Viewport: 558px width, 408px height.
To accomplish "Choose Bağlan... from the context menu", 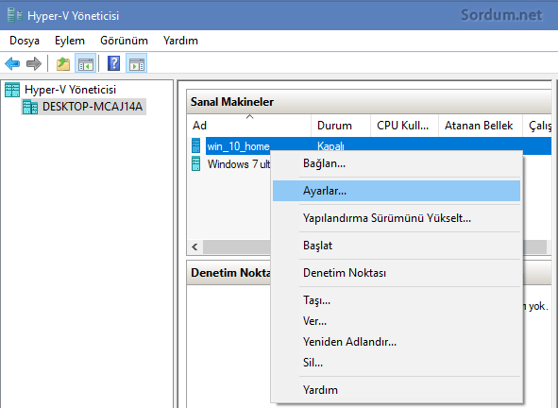I will (x=397, y=163).
